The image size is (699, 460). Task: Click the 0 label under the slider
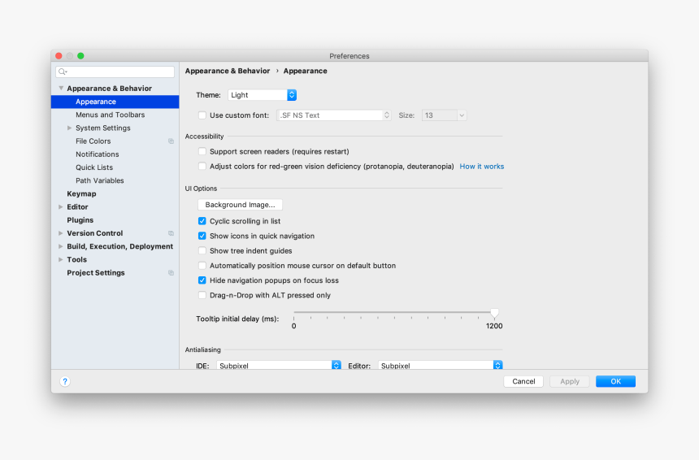(x=293, y=326)
